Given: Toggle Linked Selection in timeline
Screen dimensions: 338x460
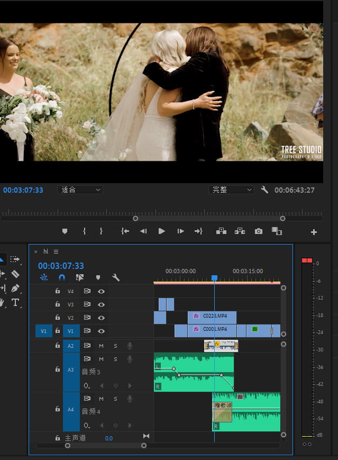Looking at the screenshot, I should 80,277.
